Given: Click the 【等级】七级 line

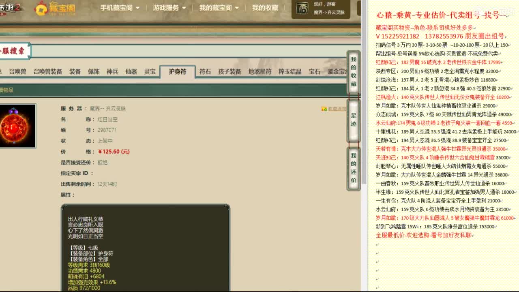Looking at the screenshot, I should point(83,248).
